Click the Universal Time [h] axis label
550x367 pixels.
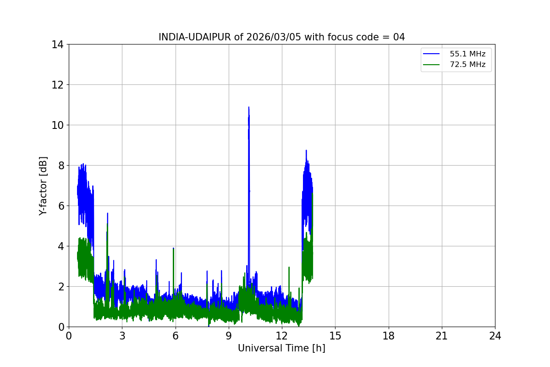point(281,348)
